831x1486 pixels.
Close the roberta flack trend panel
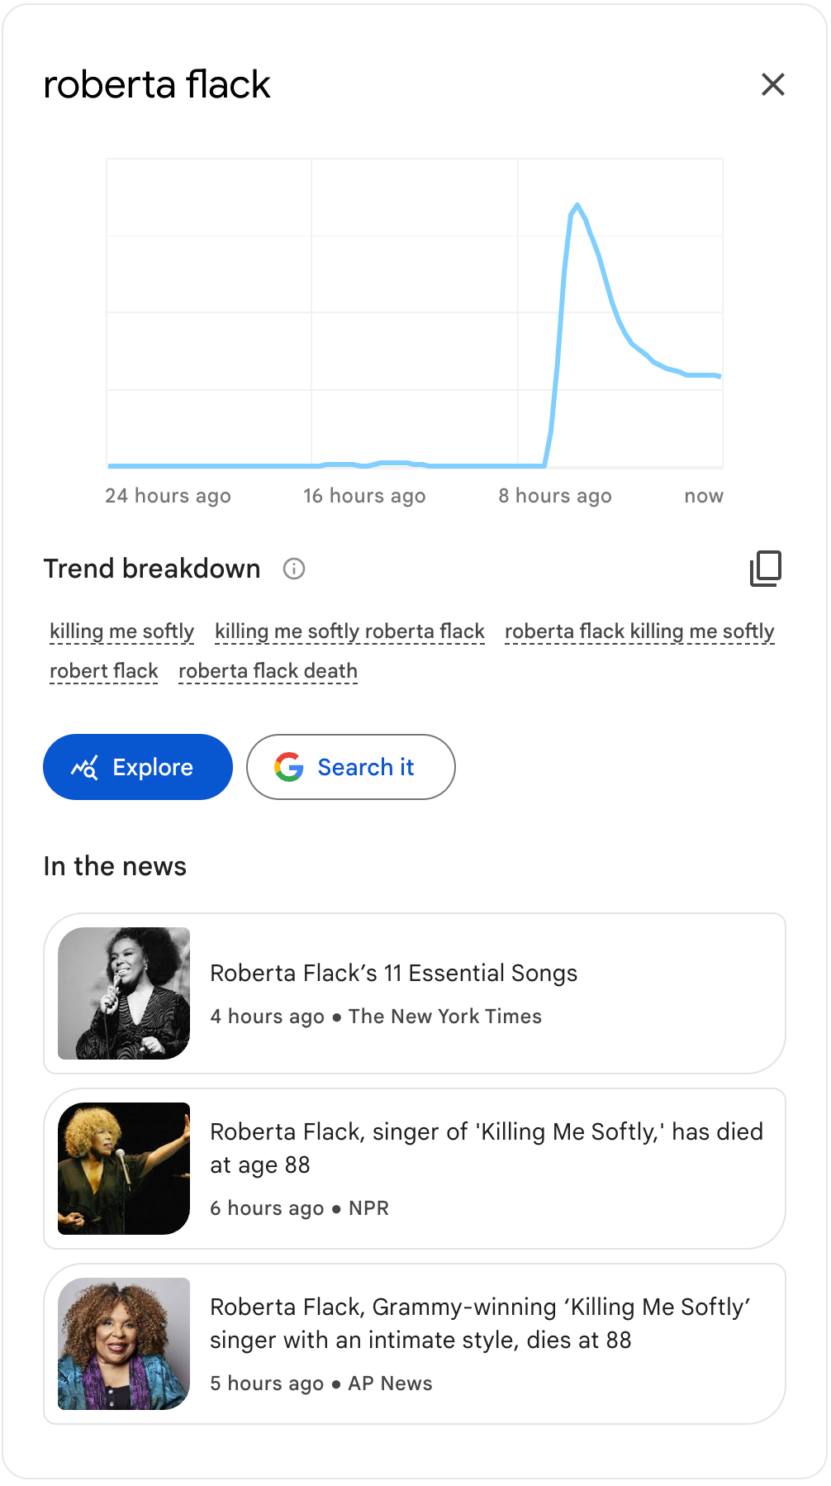[772, 84]
